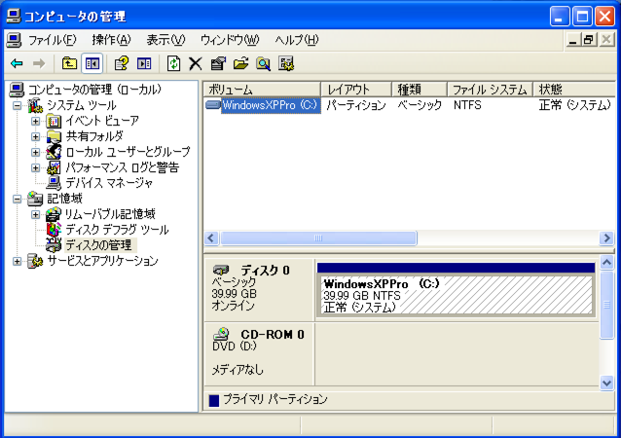Click the パーティション layout cell
Screen dimensions: 621x438
point(356,105)
